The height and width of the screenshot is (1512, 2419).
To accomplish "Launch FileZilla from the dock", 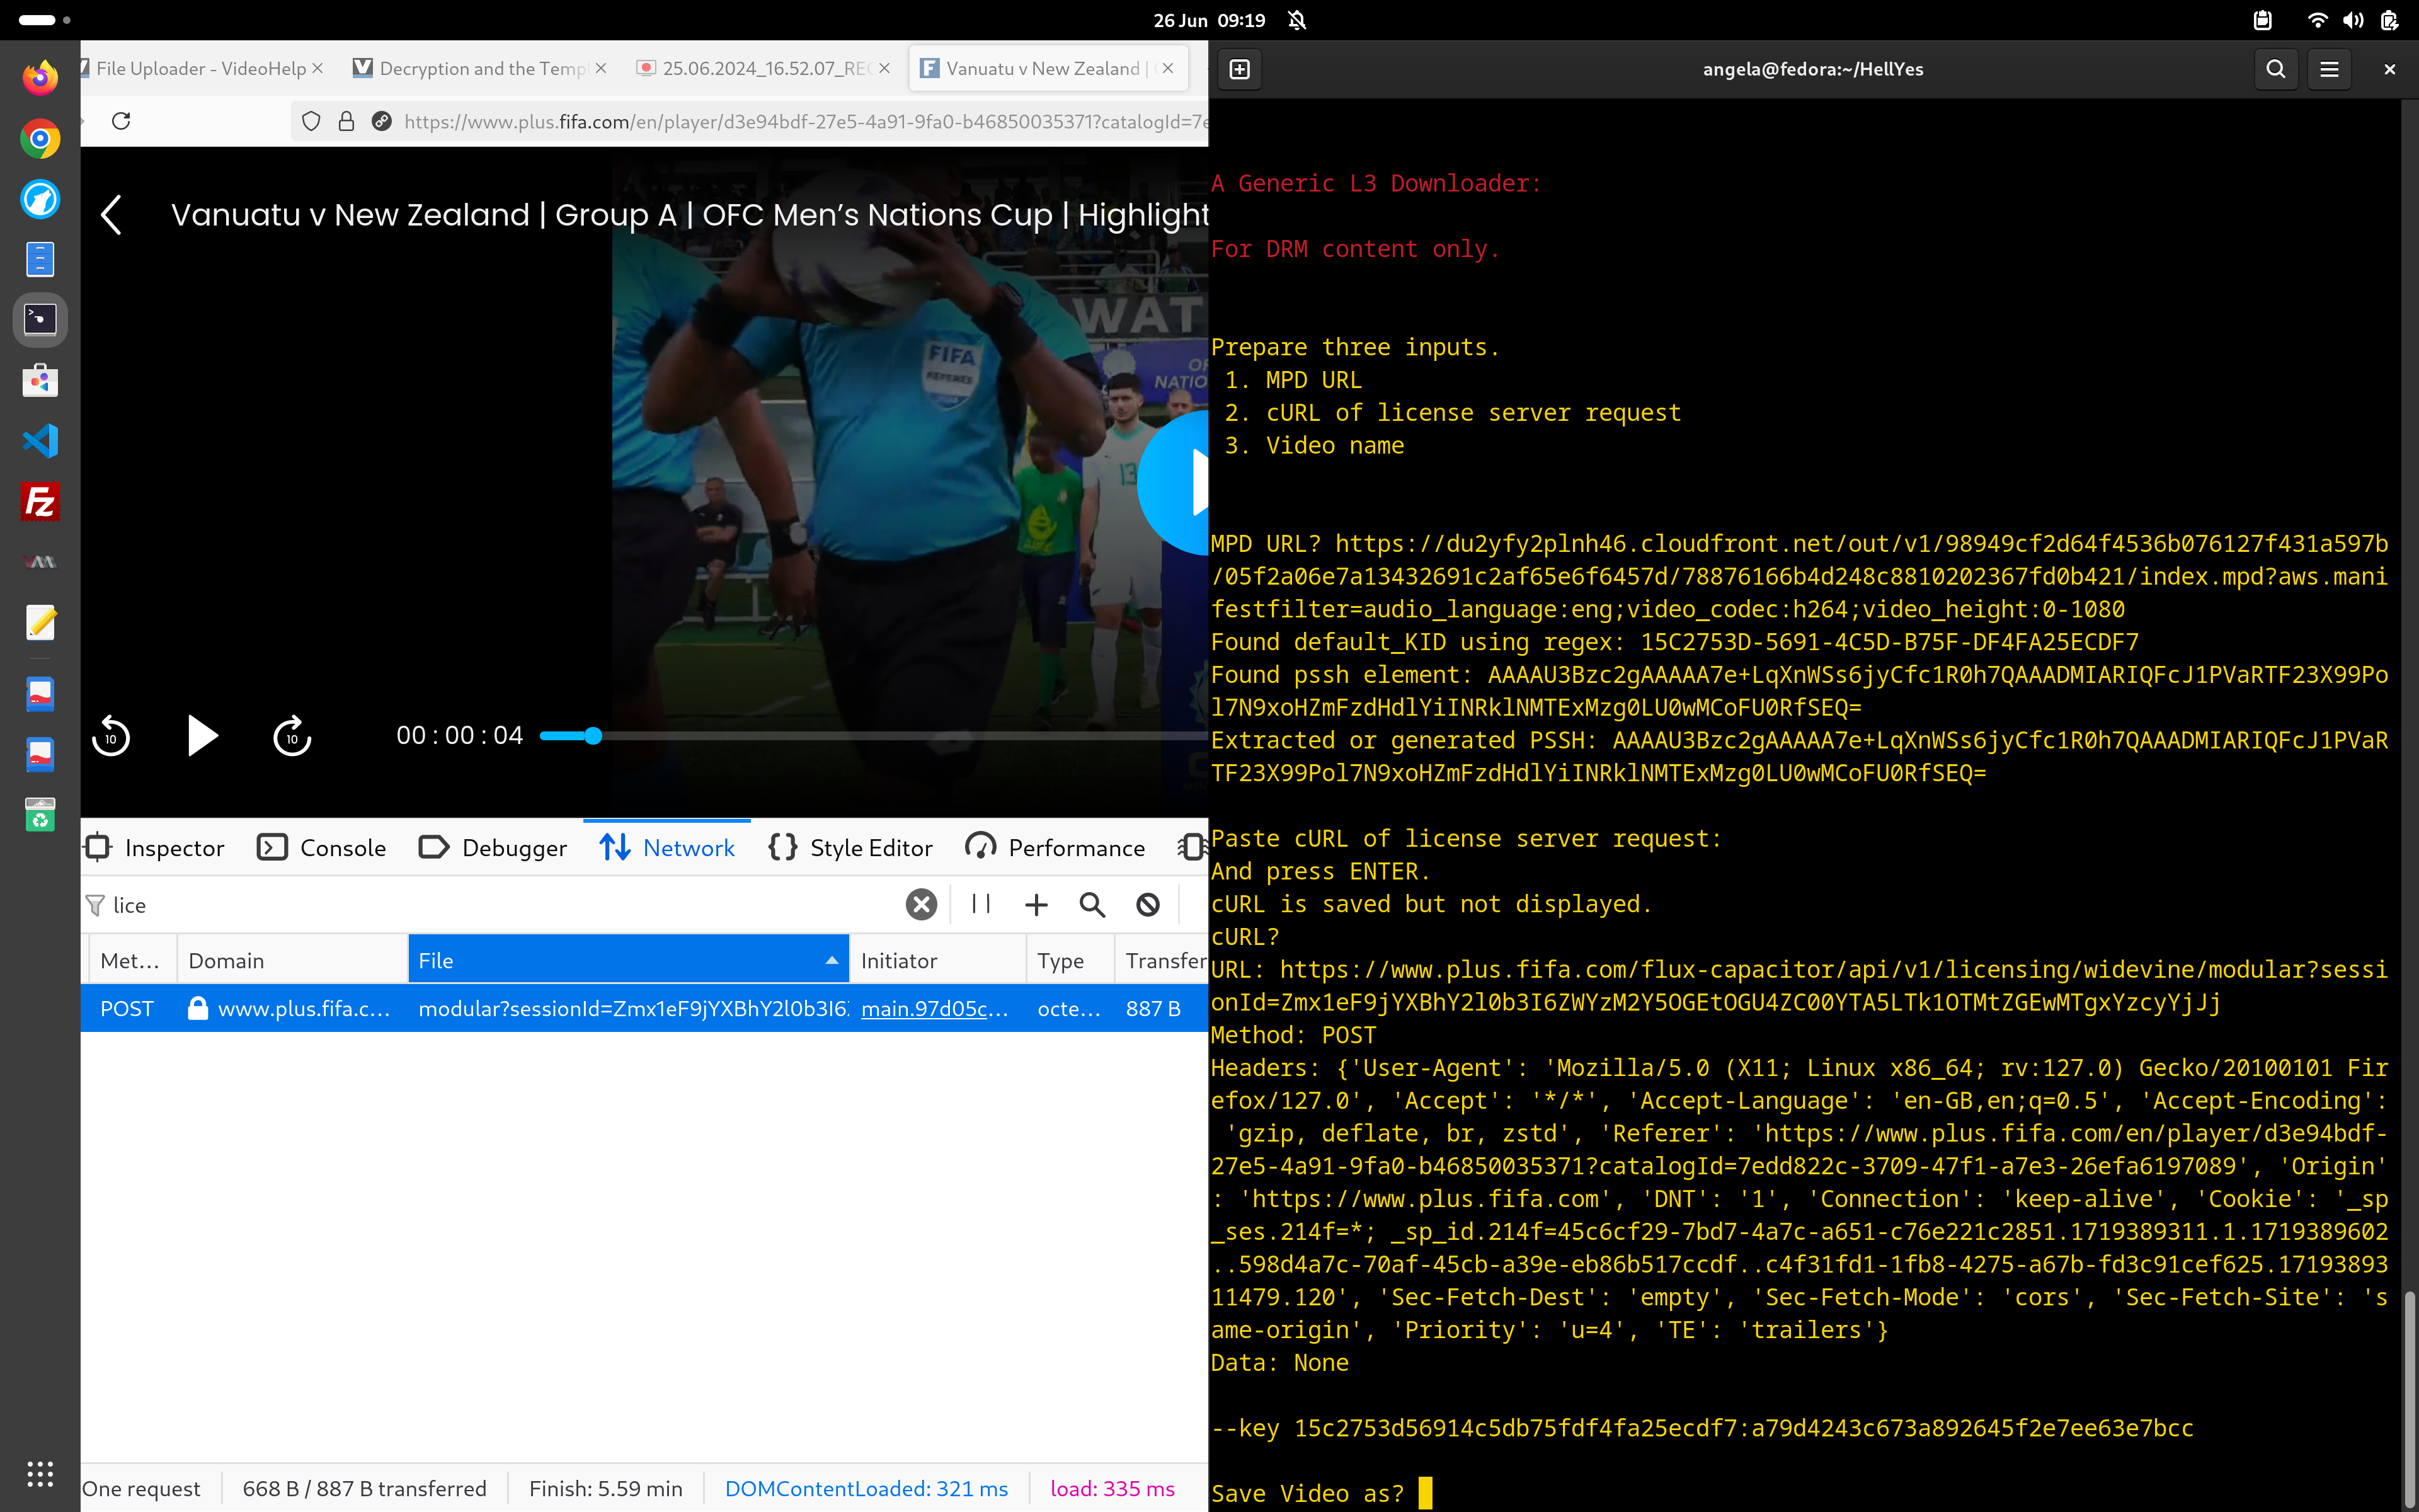I will click(x=40, y=501).
